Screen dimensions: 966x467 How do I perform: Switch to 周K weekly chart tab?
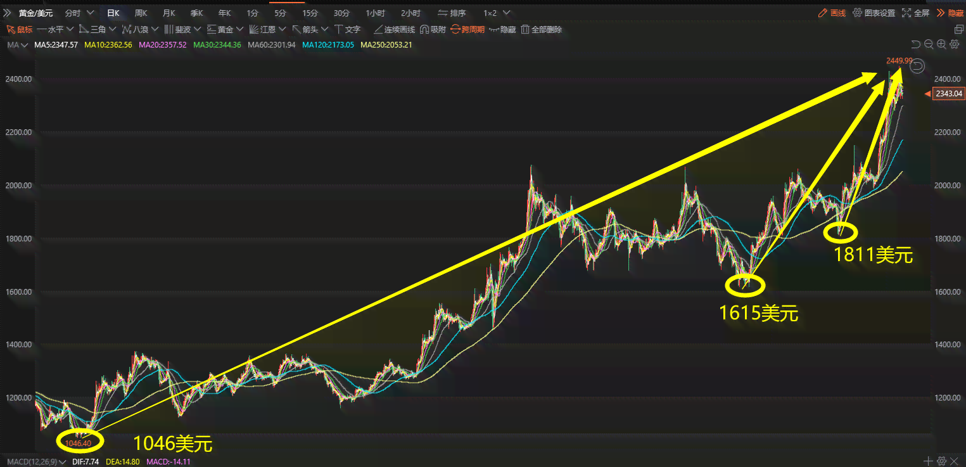pyautogui.click(x=141, y=13)
